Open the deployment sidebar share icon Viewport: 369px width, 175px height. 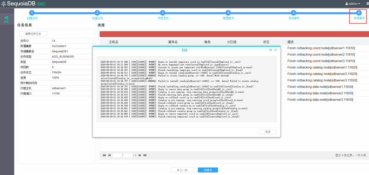[6, 18]
